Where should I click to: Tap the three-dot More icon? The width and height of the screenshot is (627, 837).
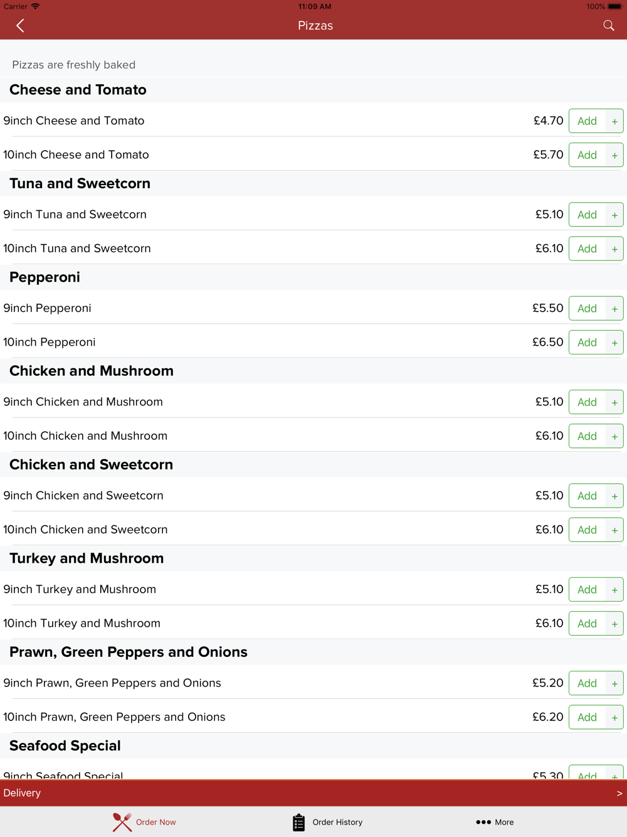point(483,822)
